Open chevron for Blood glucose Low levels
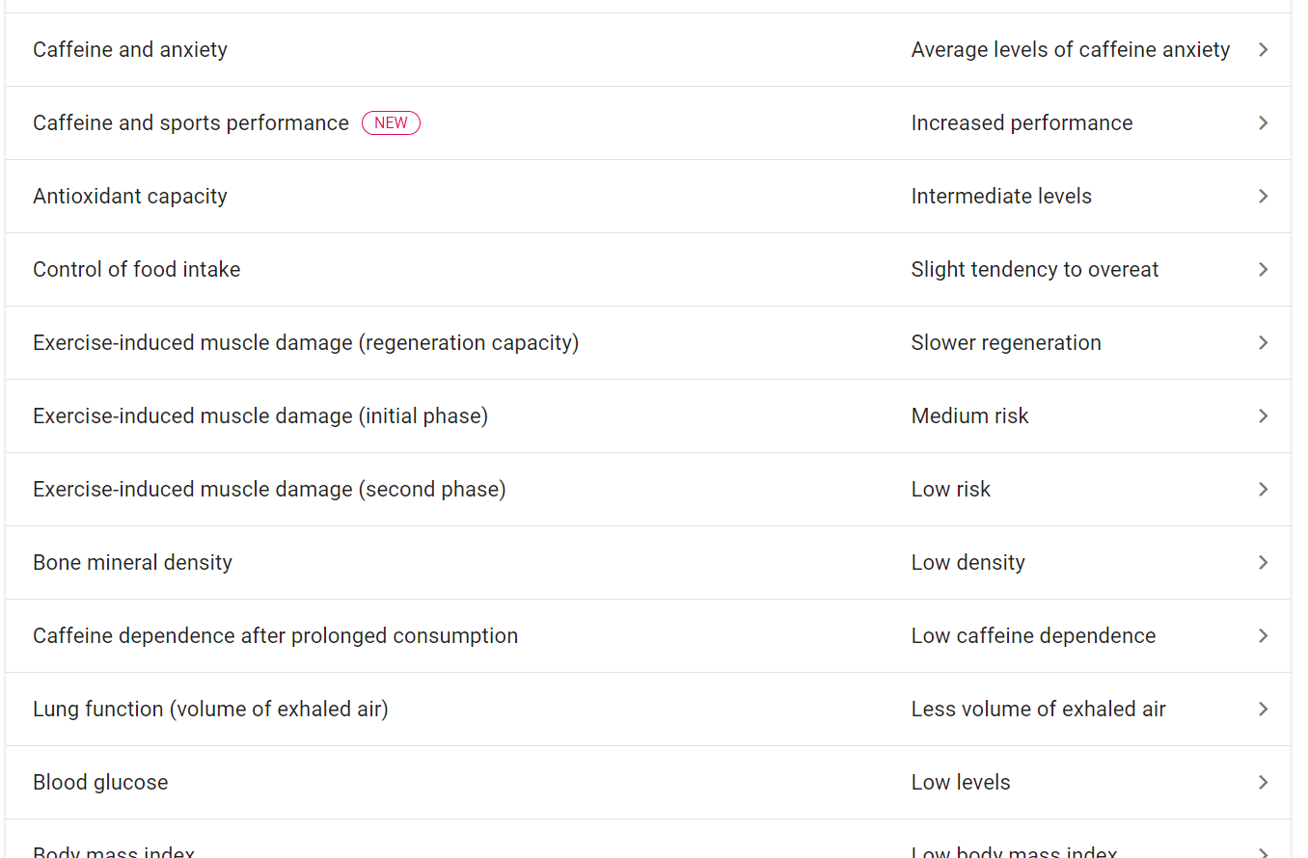The height and width of the screenshot is (858, 1308). (1263, 783)
